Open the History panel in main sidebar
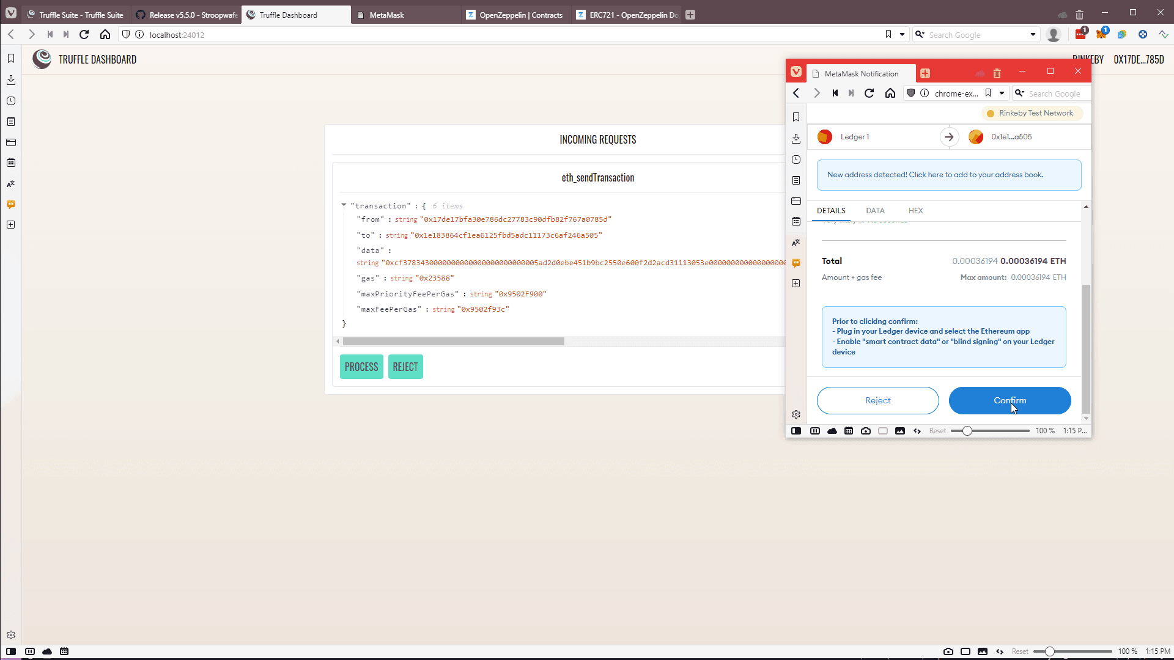This screenshot has height=660, width=1174. [x=11, y=101]
